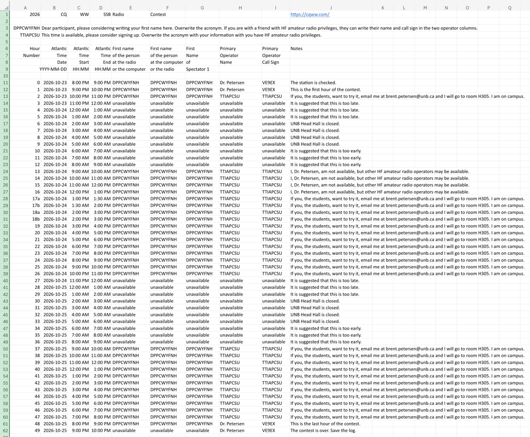Click 'UNB Head Hall is closed.' in row 46
The height and width of the screenshot is (437, 530).
coord(315,322)
